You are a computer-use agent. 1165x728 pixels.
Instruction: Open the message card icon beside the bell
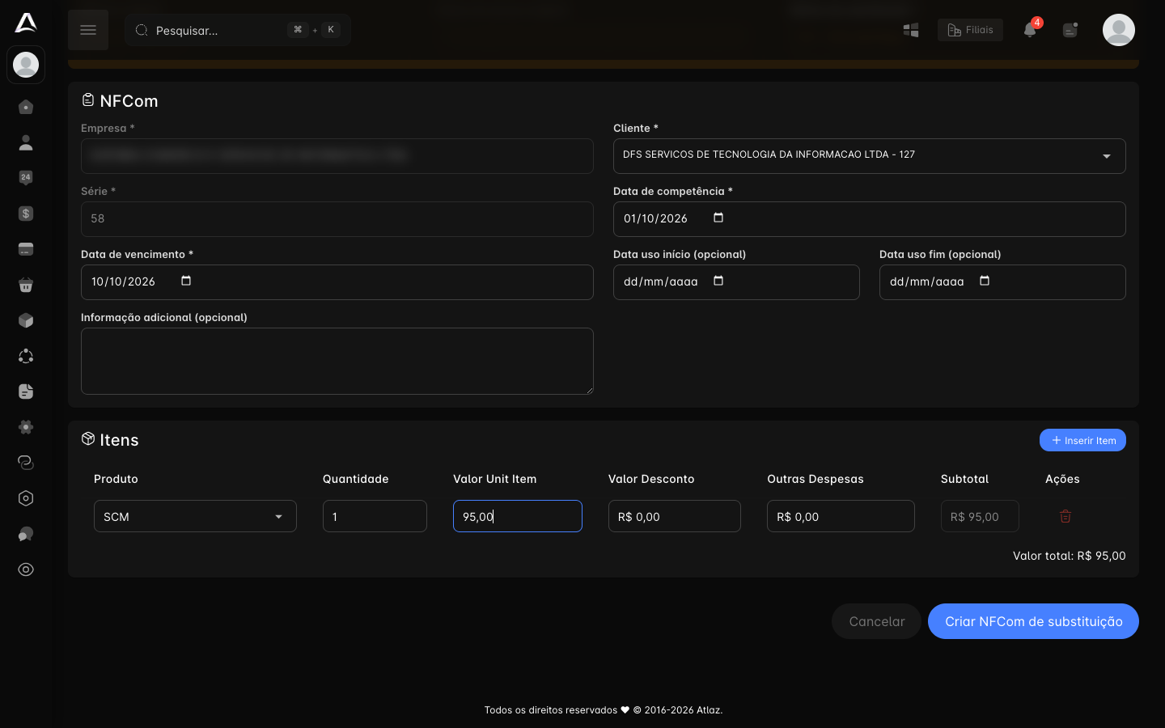click(x=1070, y=30)
